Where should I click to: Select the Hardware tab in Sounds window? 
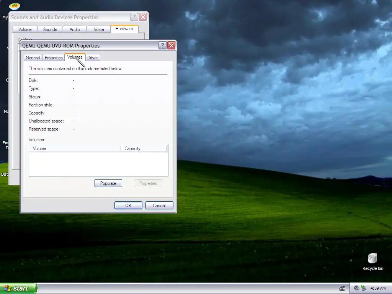coord(124,29)
